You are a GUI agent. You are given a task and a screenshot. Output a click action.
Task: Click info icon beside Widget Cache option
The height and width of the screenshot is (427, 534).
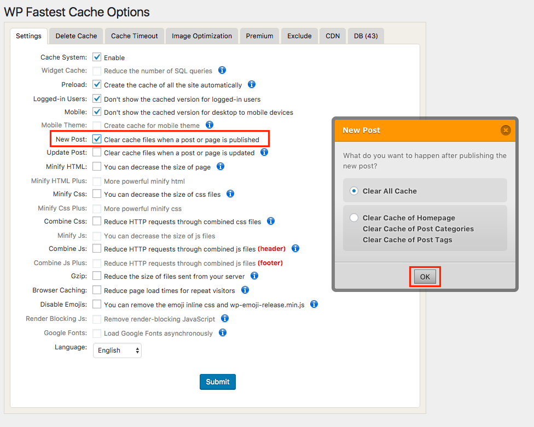[x=222, y=71]
